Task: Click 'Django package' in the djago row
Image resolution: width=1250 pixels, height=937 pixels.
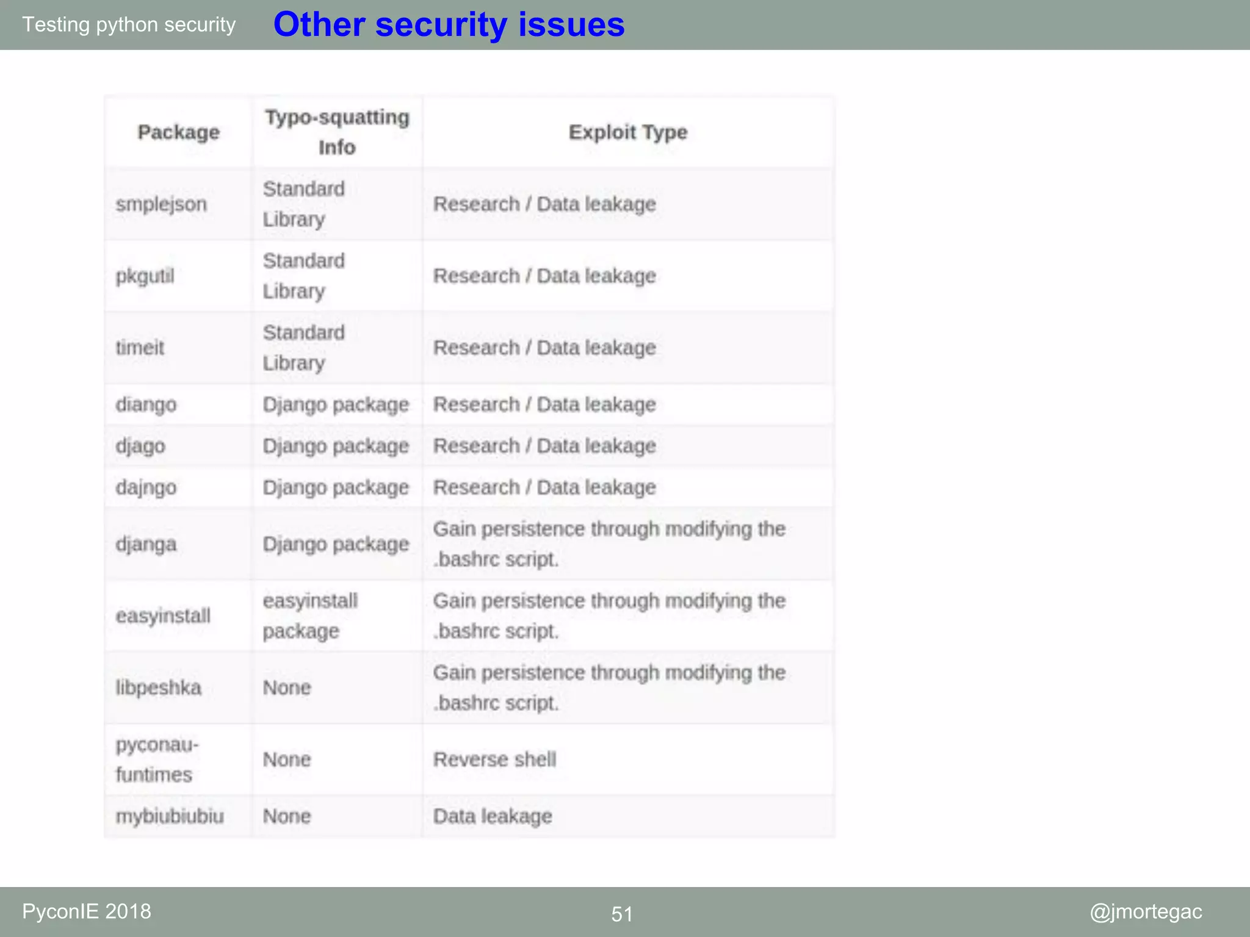Action: 336,447
